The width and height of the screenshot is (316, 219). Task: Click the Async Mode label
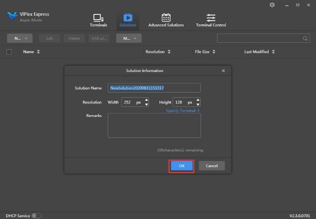tap(31, 20)
